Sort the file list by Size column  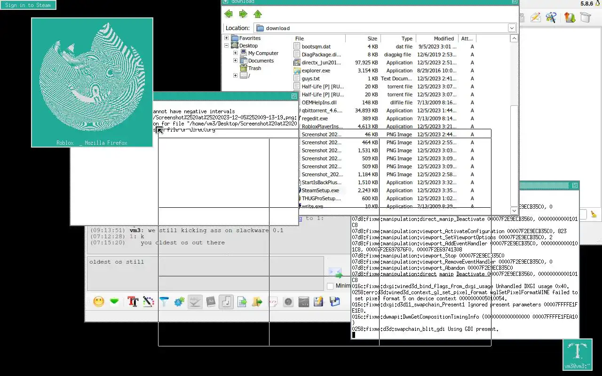(363, 39)
